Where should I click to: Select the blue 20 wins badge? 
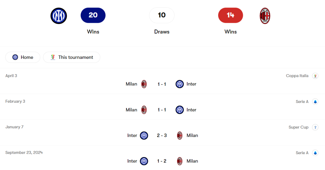click(93, 15)
